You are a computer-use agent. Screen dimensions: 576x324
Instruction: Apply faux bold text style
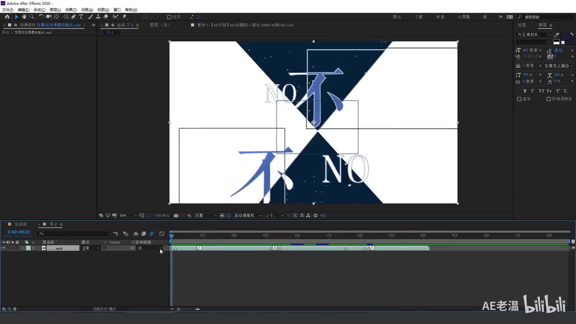[525, 91]
